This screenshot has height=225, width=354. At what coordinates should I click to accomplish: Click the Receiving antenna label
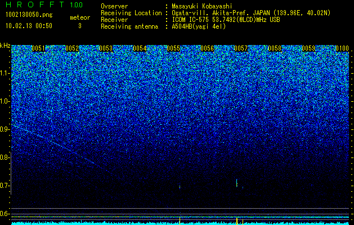[x=129, y=26]
